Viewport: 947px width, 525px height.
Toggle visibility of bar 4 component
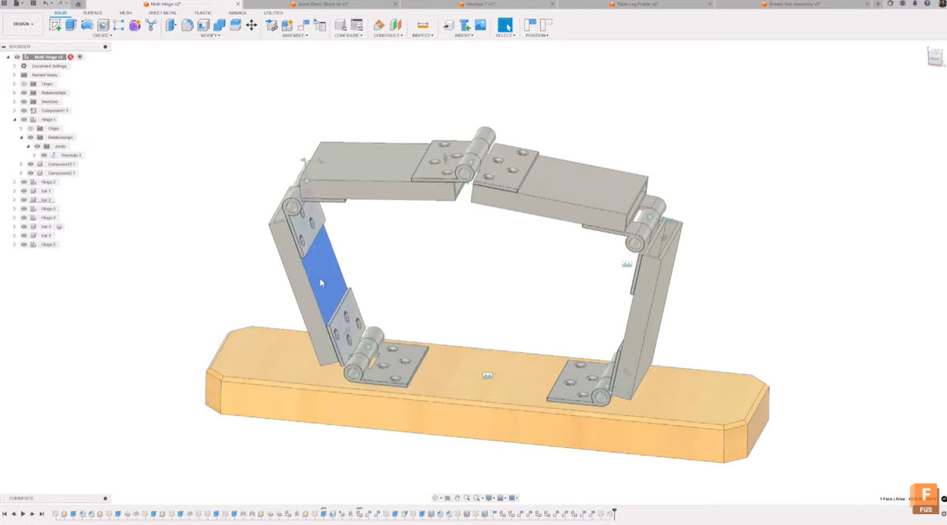[24, 236]
